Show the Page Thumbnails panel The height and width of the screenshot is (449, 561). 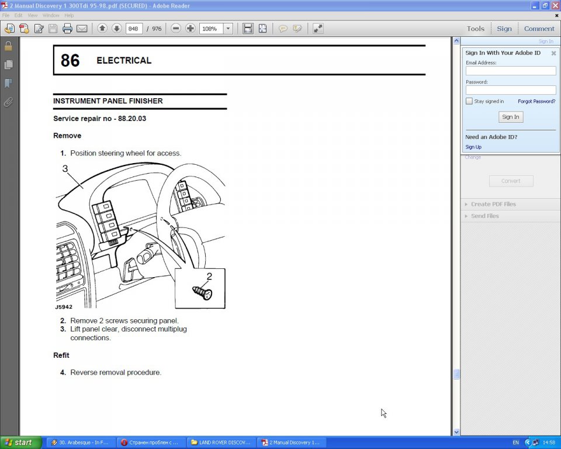8,65
